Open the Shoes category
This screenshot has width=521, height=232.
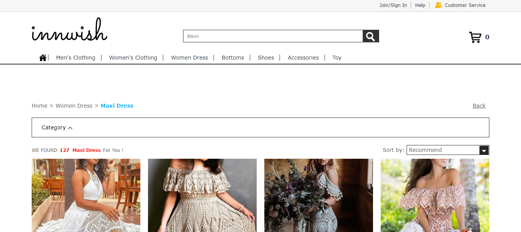pyautogui.click(x=266, y=58)
